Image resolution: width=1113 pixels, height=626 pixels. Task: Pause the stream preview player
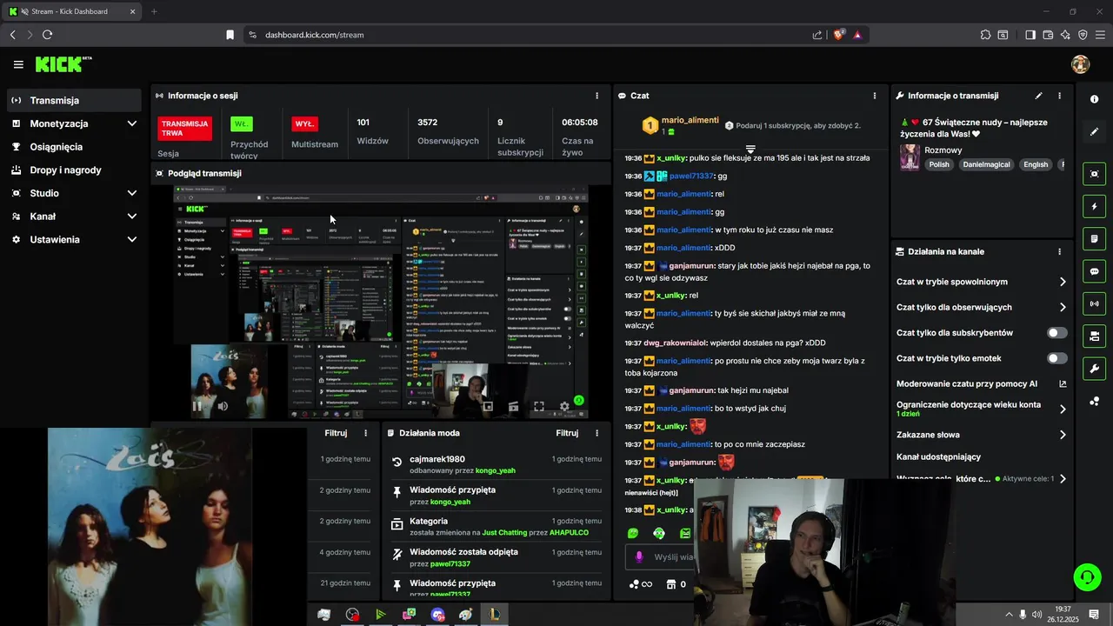click(x=197, y=406)
